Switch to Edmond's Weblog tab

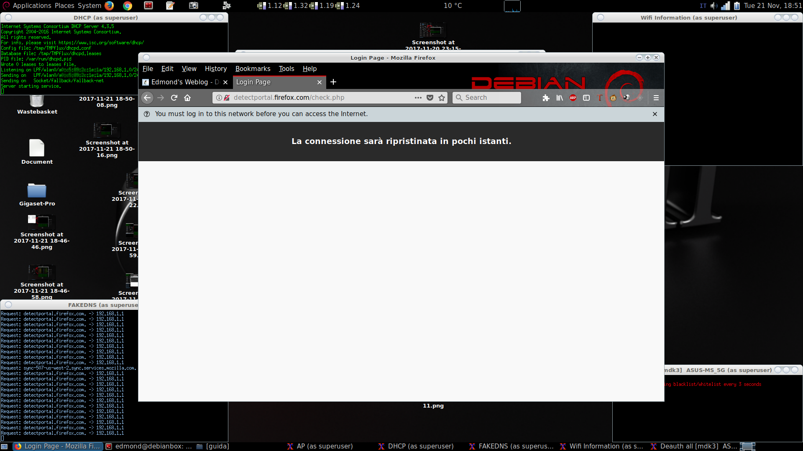point(180,82)
